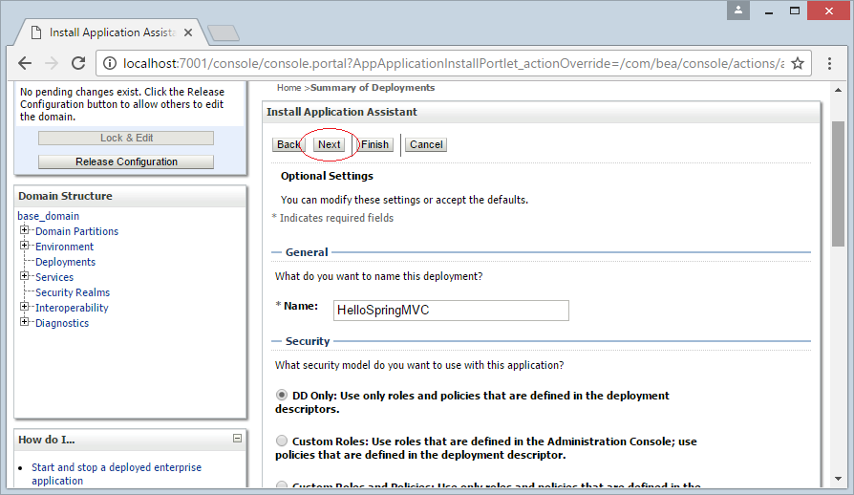
Task: Click the vertical scrollbar thumb
Action: (838, 184)
